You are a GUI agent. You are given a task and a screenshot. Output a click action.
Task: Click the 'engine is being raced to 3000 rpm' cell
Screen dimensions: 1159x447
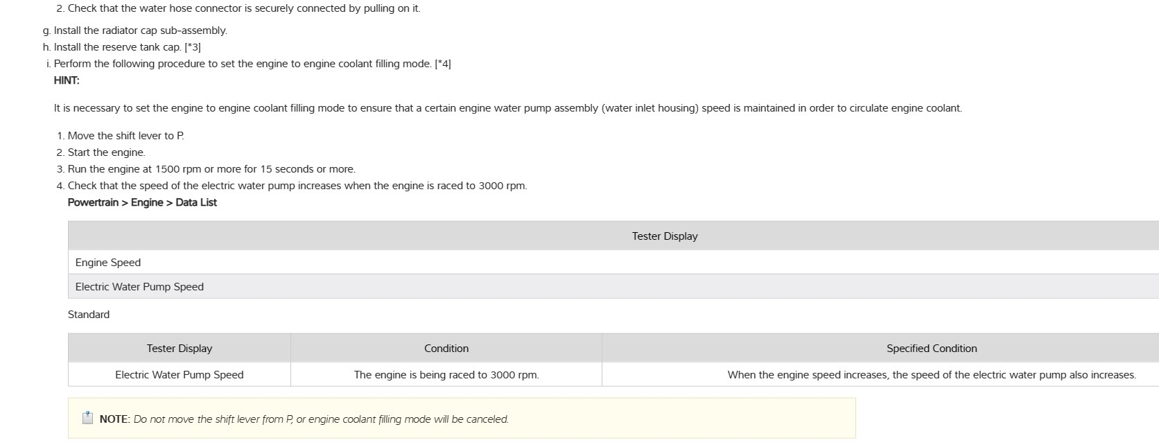446,375
